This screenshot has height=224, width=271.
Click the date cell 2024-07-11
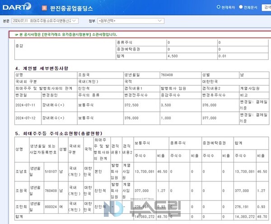(25, 105)
